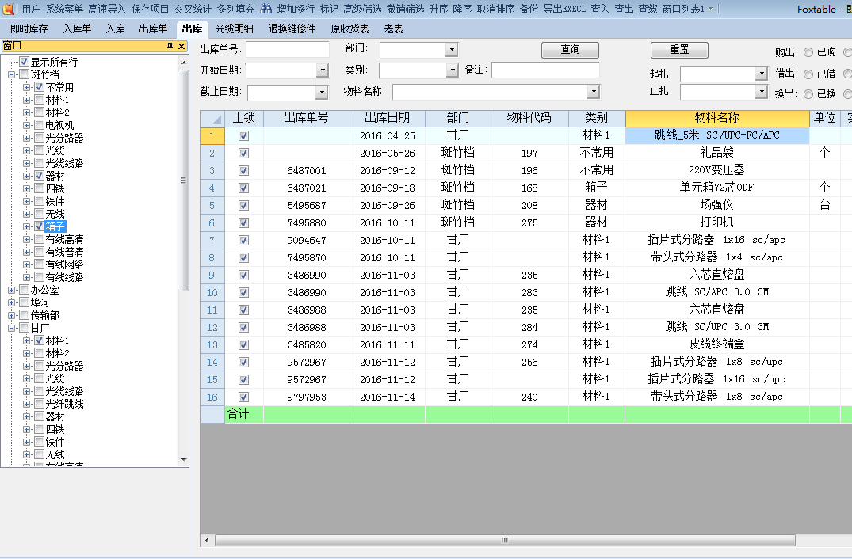Image resolution: width=852 pixels, height=559 pixels.
Task: Expand the 光分路器 node under 斑竹档
Action: [27, 138]
